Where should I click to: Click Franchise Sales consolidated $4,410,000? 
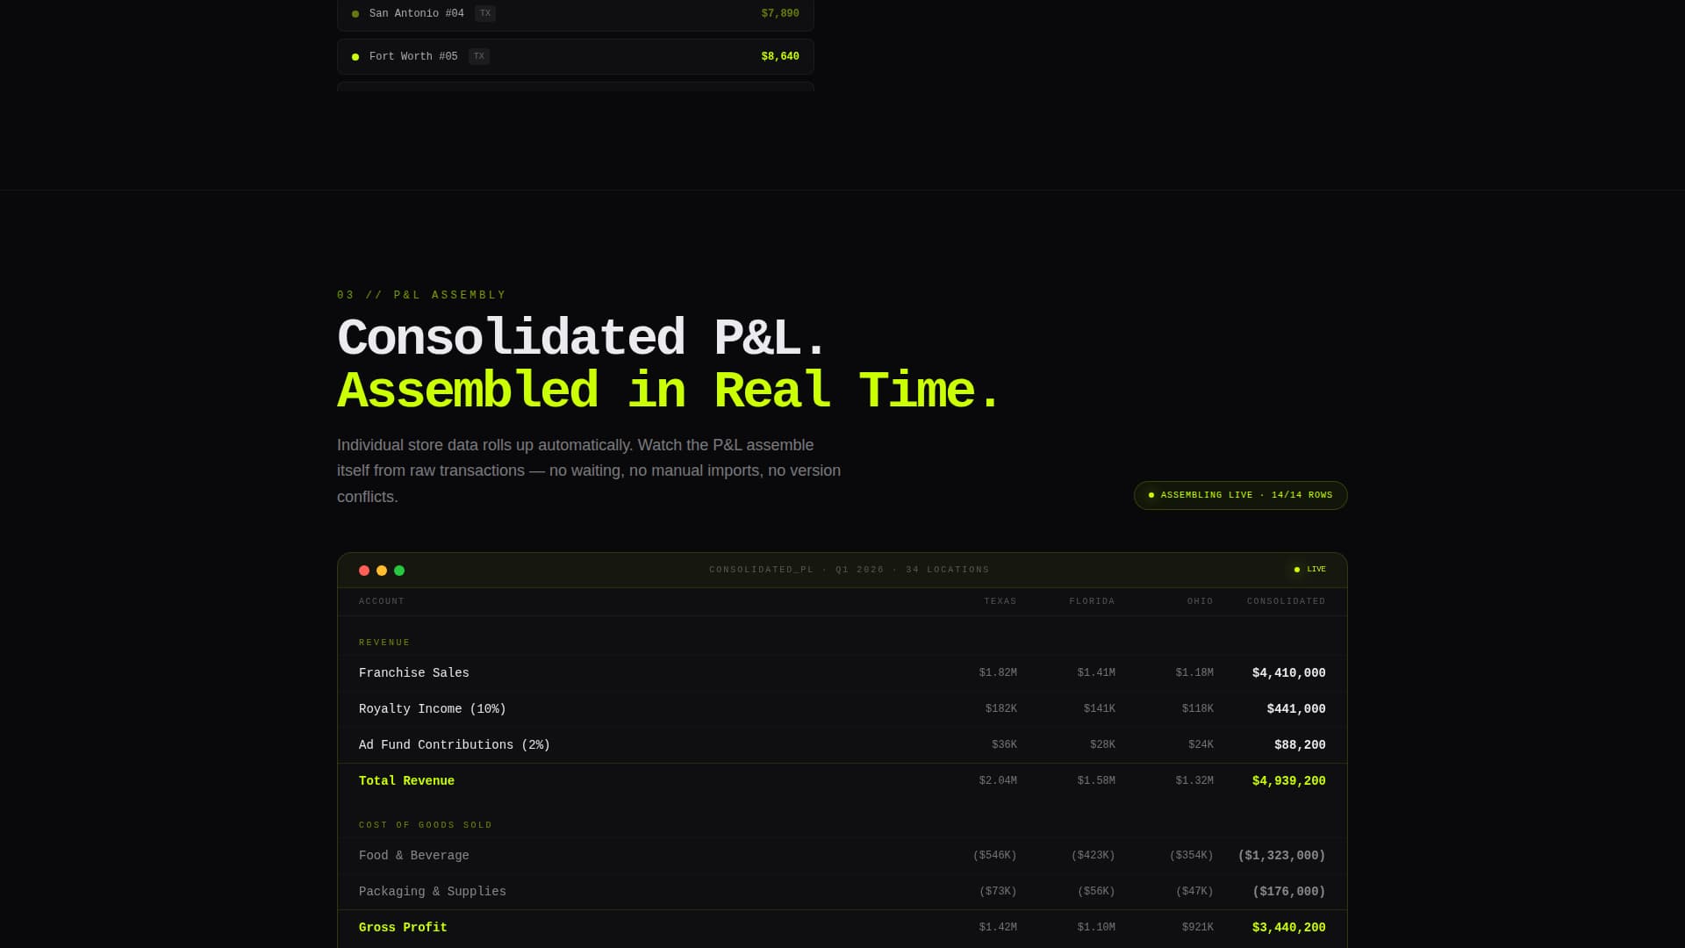coord(1288,673)
